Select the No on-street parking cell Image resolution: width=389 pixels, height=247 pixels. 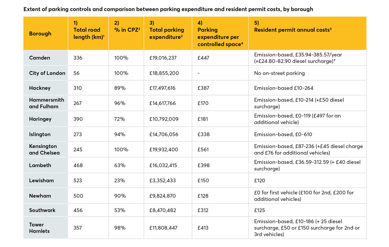point(279,73)
